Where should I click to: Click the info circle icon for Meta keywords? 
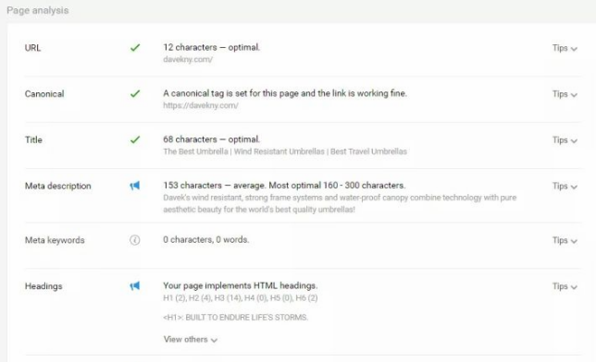(x=135, y=240)
